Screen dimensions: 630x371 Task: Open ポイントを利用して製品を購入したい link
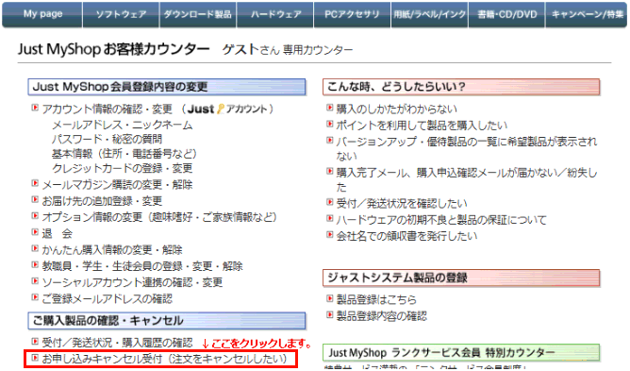click(422, 126)
